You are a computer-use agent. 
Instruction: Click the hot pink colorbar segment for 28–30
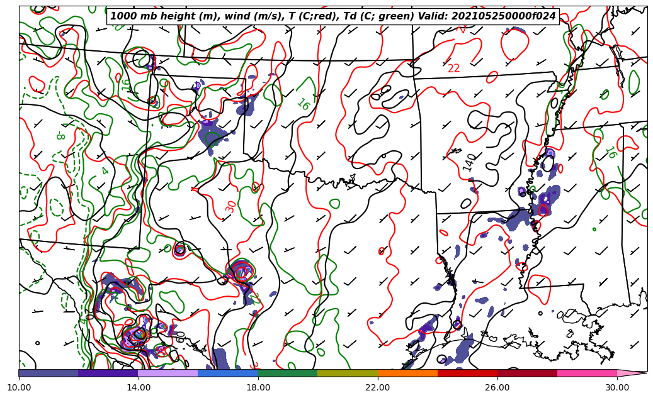tap(588, 373)
